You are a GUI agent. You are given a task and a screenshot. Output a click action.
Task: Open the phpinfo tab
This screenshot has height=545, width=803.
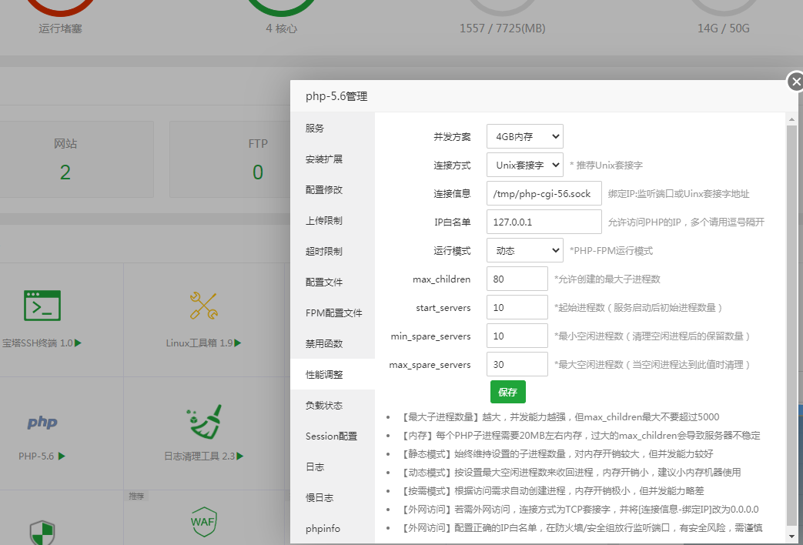tap(333, 528)
